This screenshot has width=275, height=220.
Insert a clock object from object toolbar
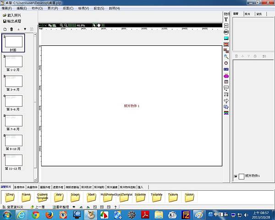coord(226,63)
